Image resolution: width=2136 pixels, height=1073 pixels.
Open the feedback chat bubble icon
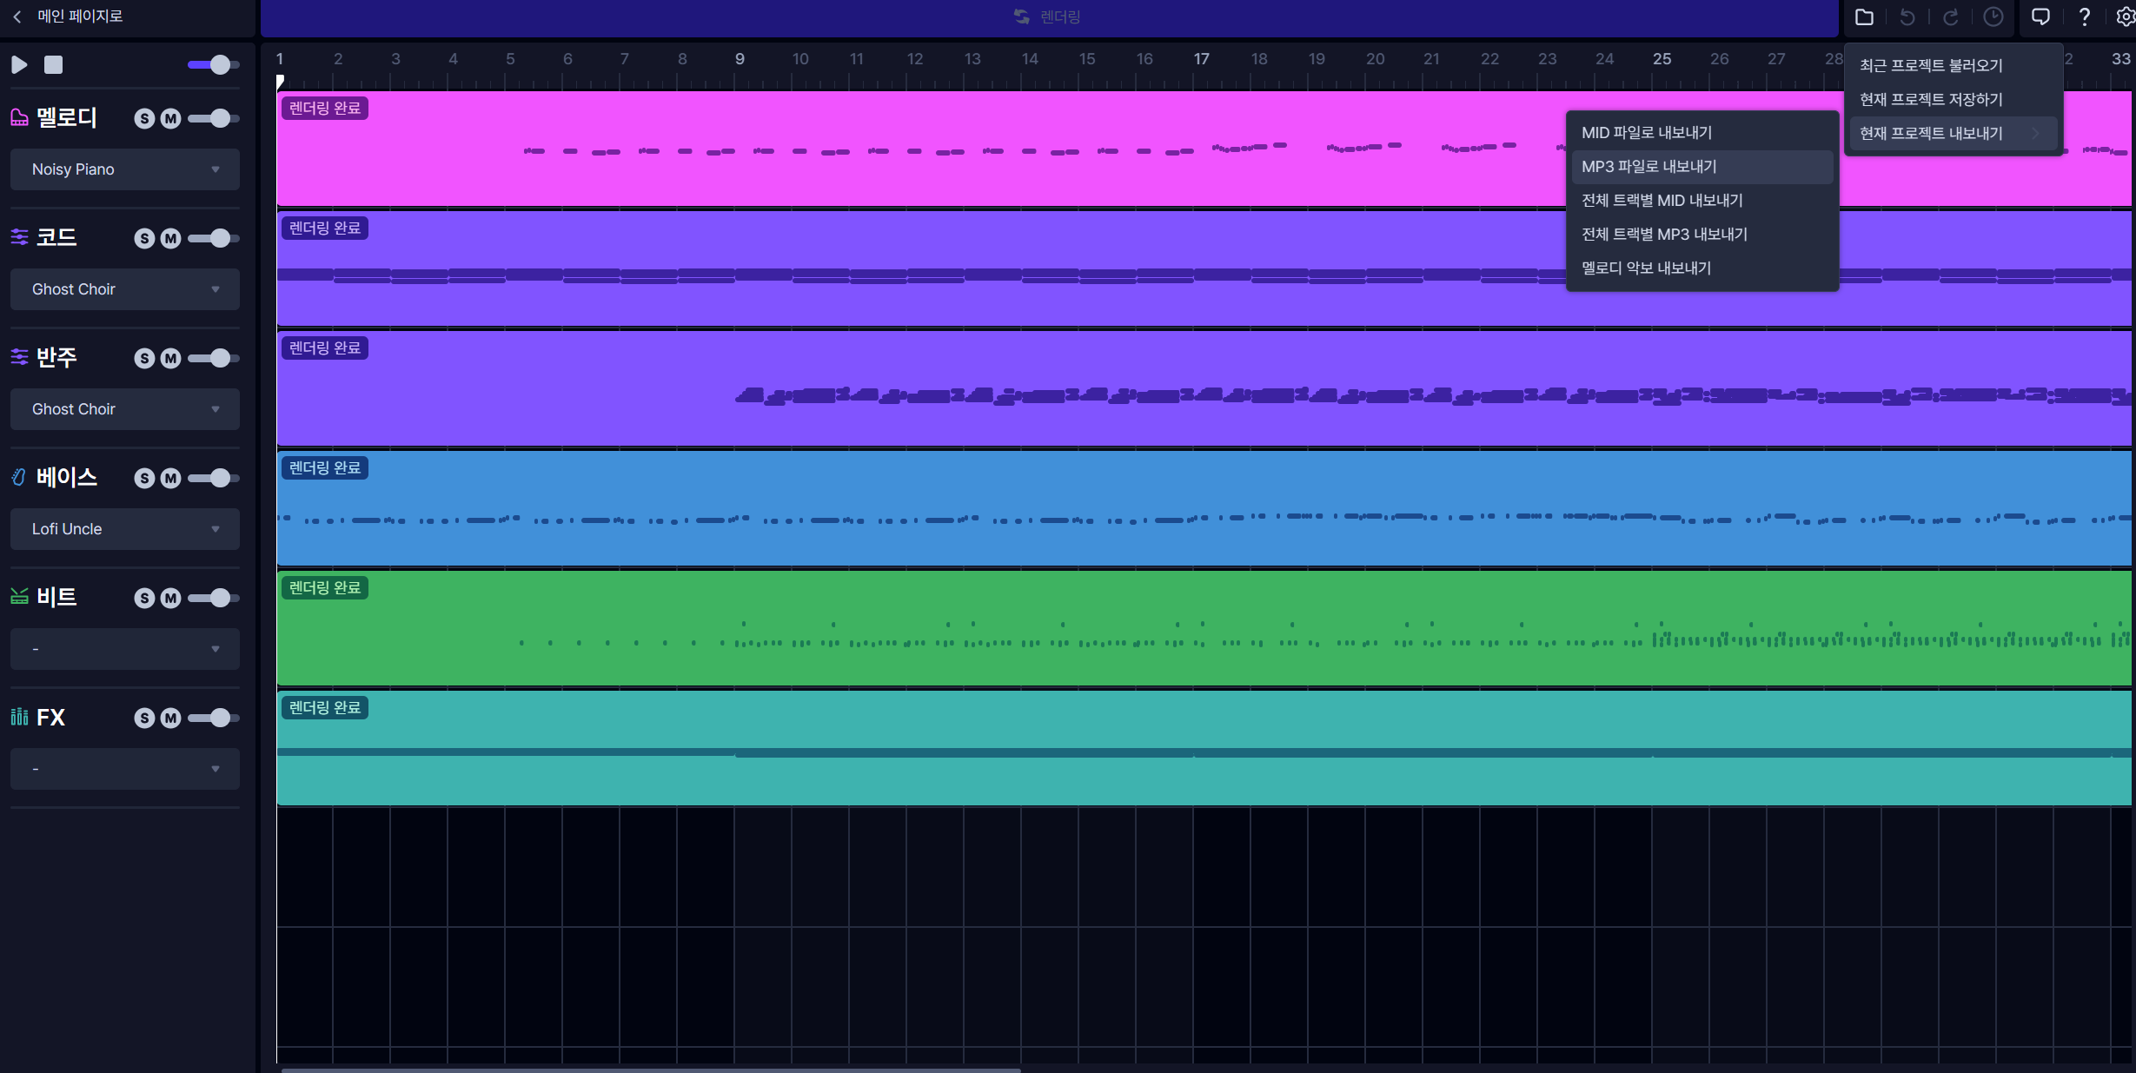pyautogui.click(x=2040, y=17)
